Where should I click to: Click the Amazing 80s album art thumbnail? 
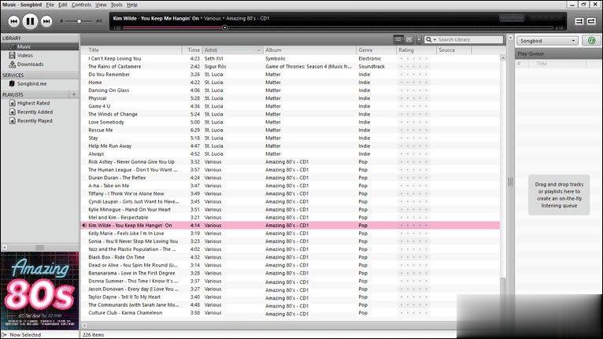tap(39, 290)
